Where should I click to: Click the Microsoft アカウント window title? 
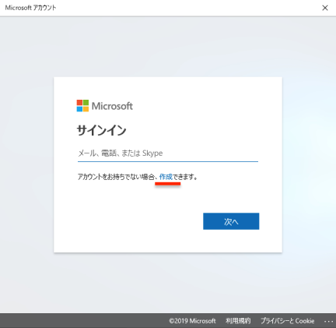[x=30, y=8]
